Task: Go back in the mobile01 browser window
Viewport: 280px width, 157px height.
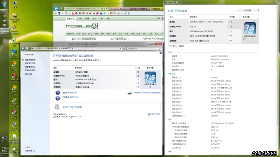Action: click(56, 9)
